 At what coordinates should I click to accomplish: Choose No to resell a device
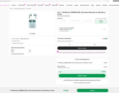(95, 44)
